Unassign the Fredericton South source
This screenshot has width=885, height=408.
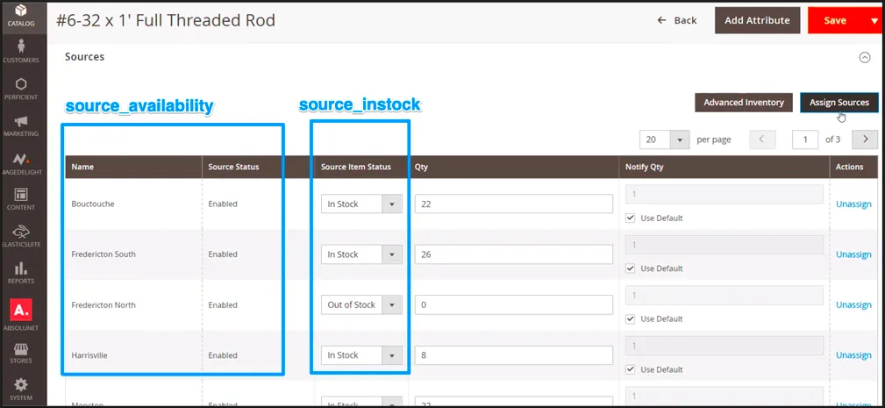pyautogui.click(x=853, y=254)
